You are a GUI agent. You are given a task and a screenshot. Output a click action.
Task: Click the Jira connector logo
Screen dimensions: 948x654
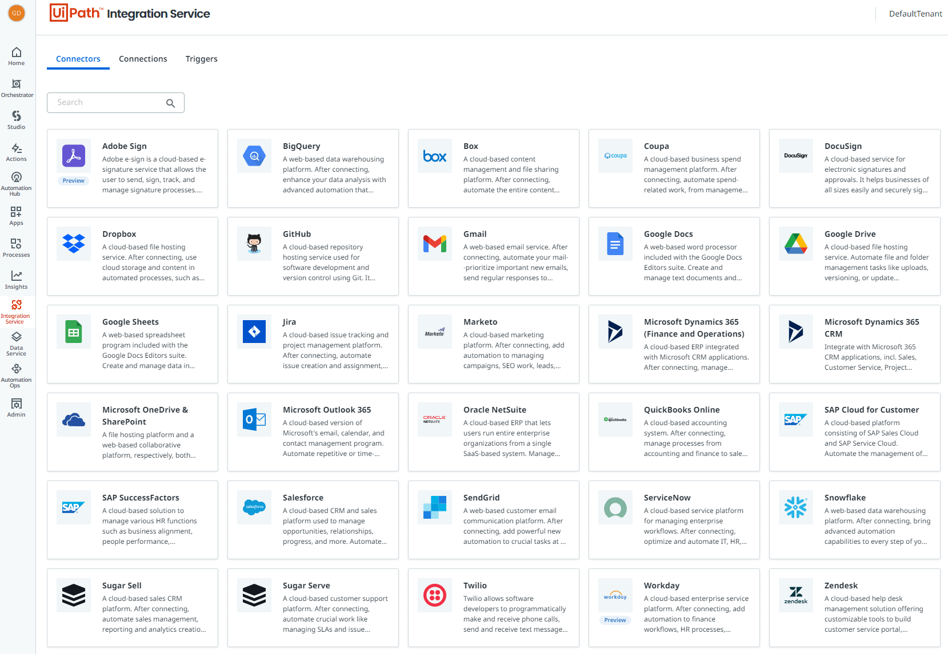pyautogui.click(x=254, y=332)
